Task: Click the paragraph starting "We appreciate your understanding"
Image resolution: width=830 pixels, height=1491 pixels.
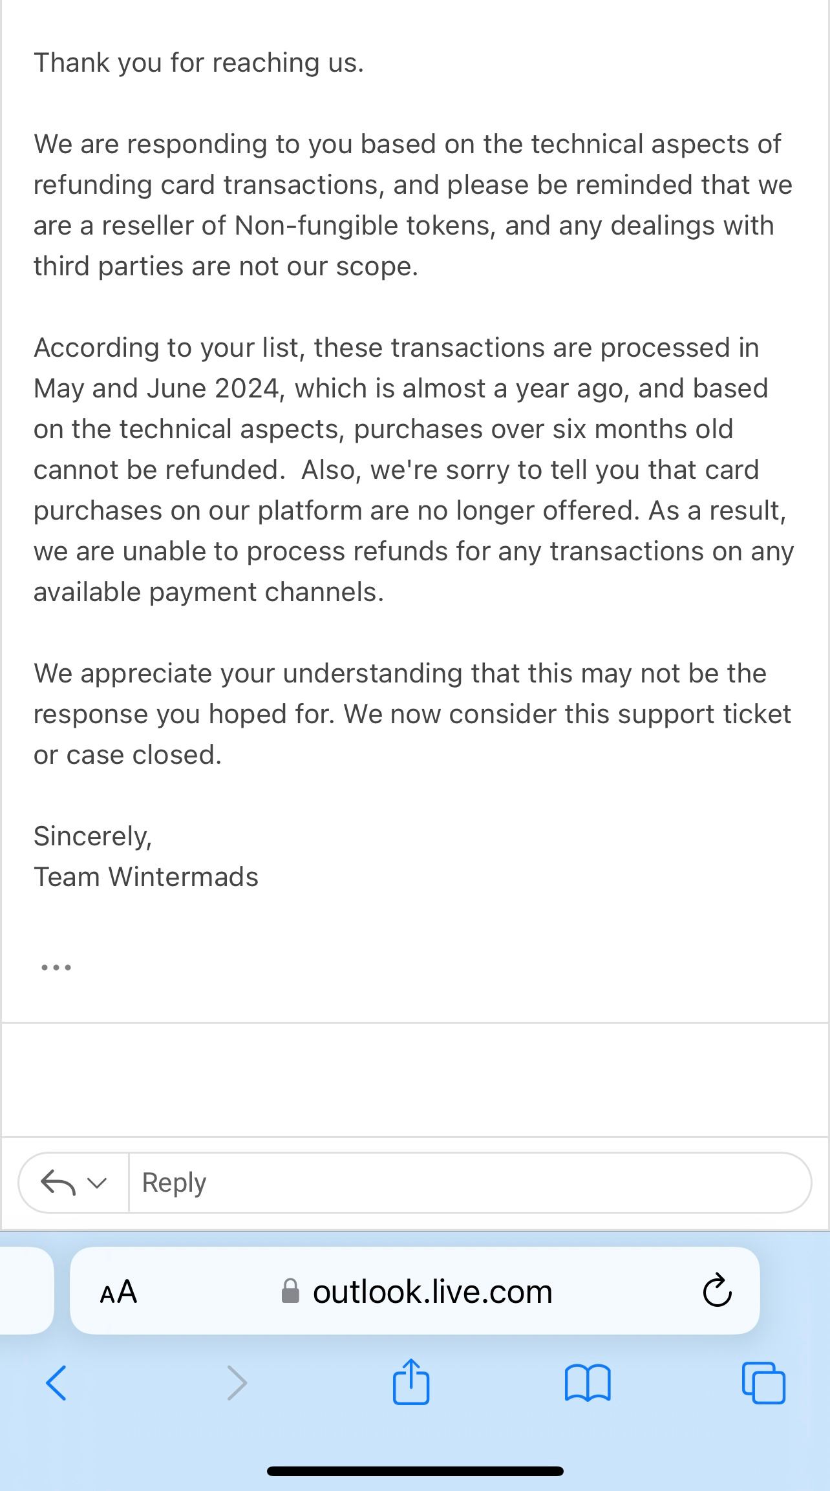Action: click(412, 714)
